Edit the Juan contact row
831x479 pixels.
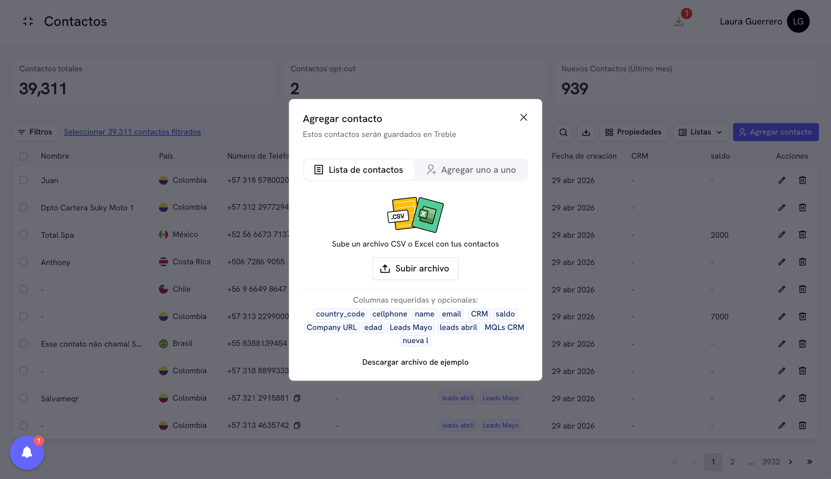coord(782,180)
